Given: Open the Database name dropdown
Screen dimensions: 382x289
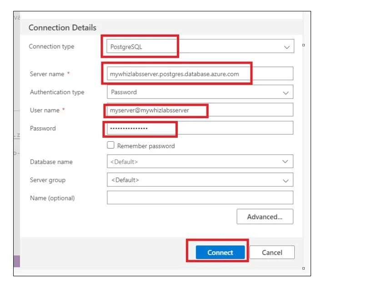Looking at the screenshot, I should click(200, 161).
